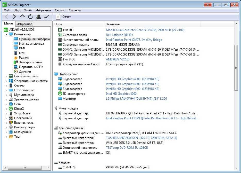
Task: Refresh the page with the reload icon
Action: 30,17
